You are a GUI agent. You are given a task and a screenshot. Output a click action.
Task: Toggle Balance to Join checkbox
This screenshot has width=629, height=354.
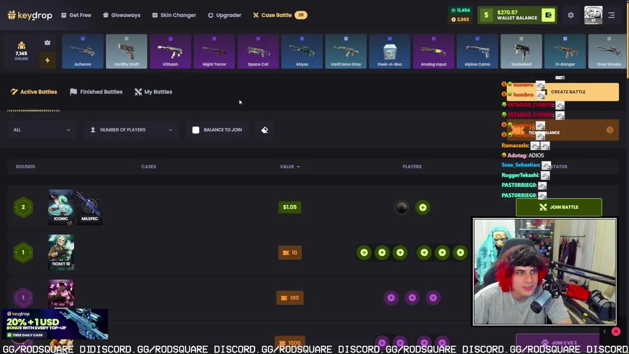(x=196, y=130)
